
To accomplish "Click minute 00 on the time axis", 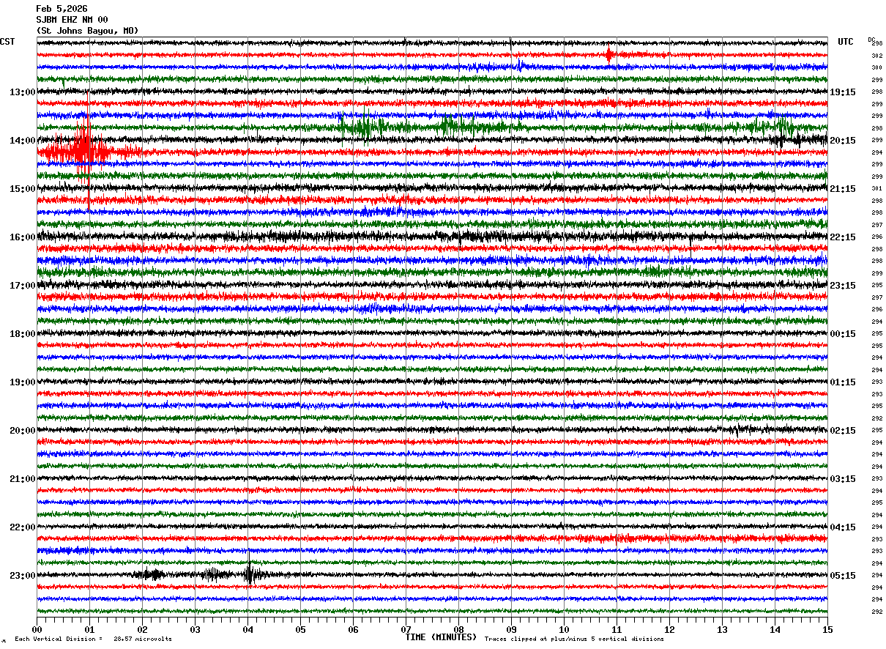I will coord(37,629).
